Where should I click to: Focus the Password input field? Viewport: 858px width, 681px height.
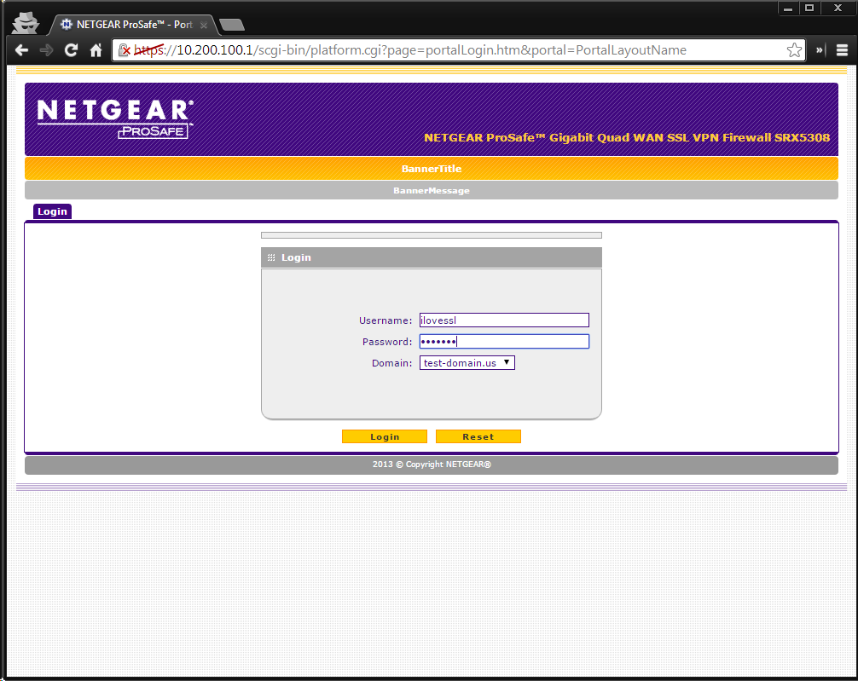504,341
